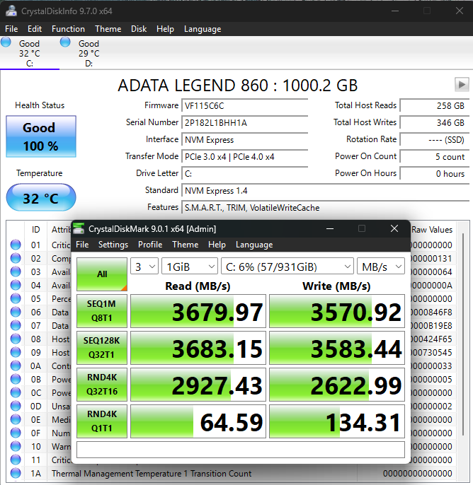Click the CrystalDiskMark title bar app icon
Screen dimensions: 473x485
[x=79, y=228]
